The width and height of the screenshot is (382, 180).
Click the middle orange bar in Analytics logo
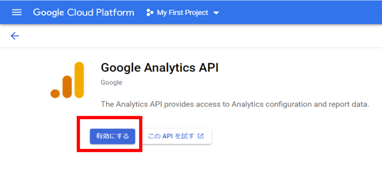[67, 87]
